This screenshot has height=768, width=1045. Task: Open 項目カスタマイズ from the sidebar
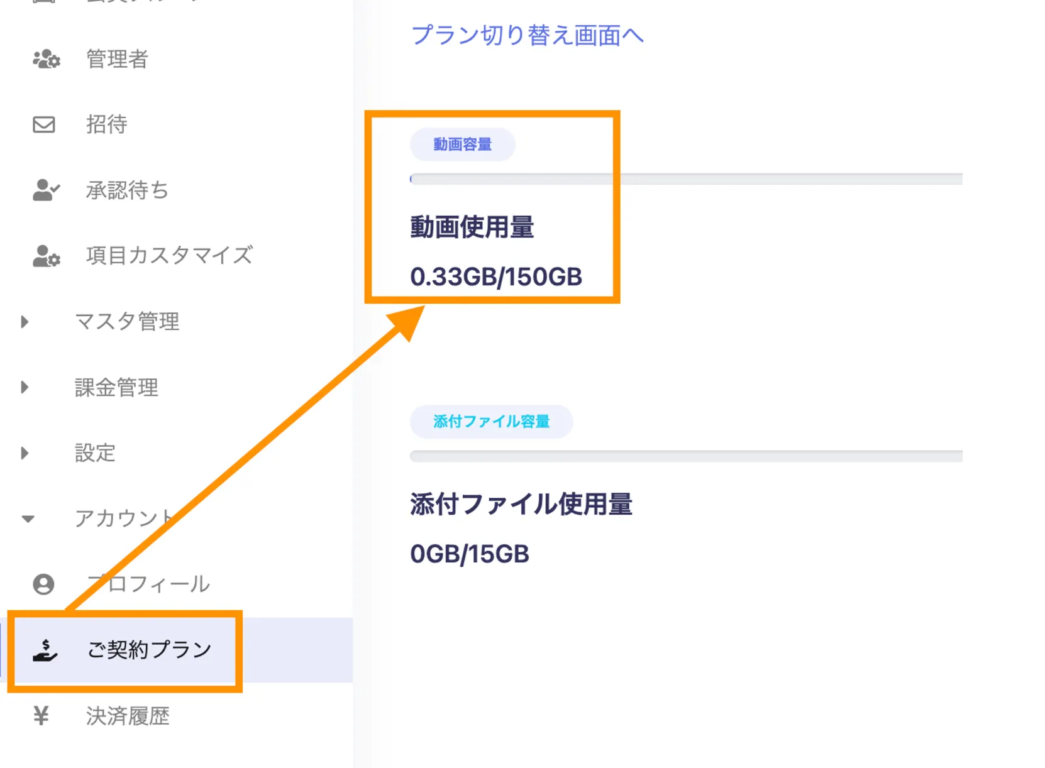coord(169,256)
